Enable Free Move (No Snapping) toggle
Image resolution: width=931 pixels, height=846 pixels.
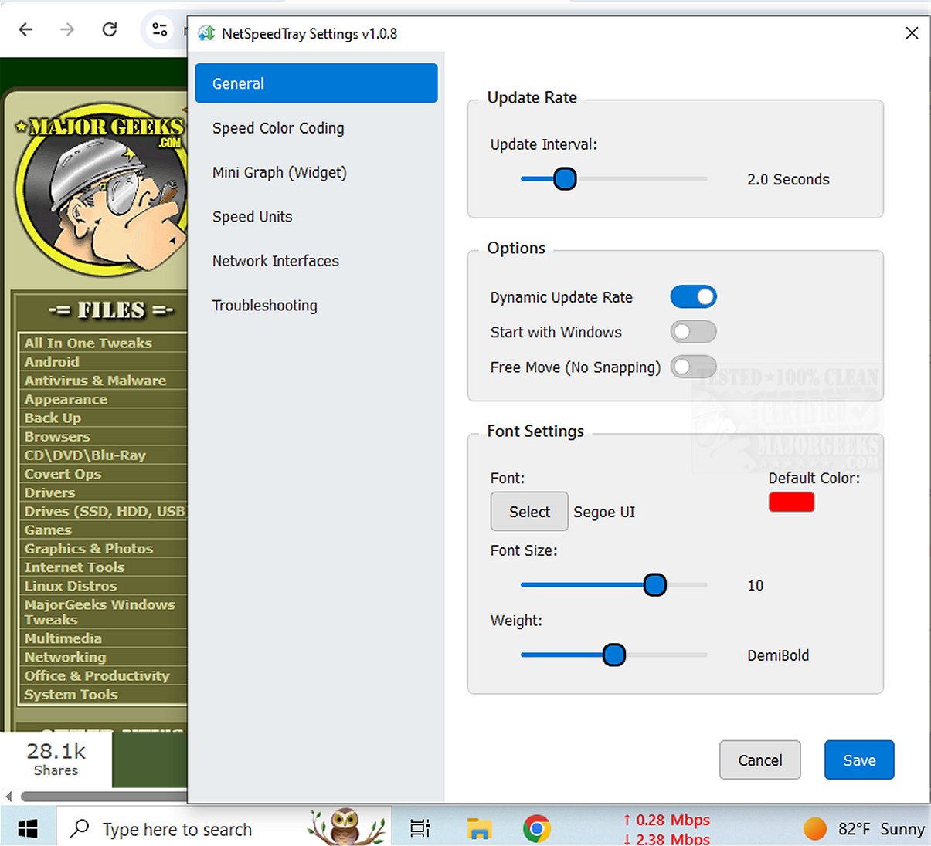[x=693, y=367]
